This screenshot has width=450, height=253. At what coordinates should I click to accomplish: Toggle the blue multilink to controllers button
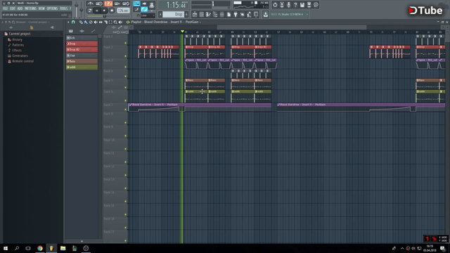click(144, 9)
